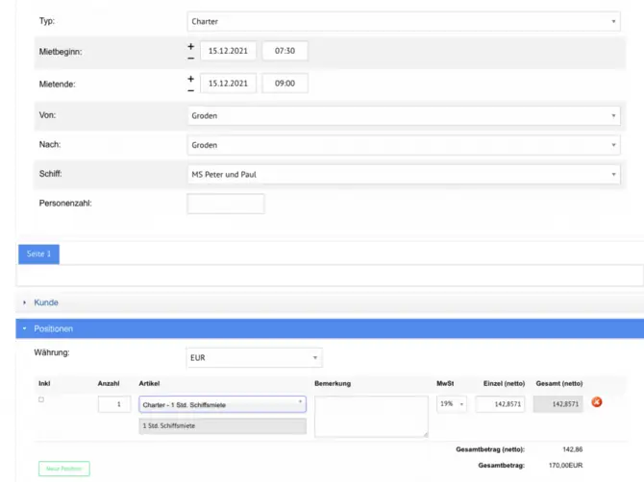Click the Neue Position button
Screen dimensions: 644x482
64,469
